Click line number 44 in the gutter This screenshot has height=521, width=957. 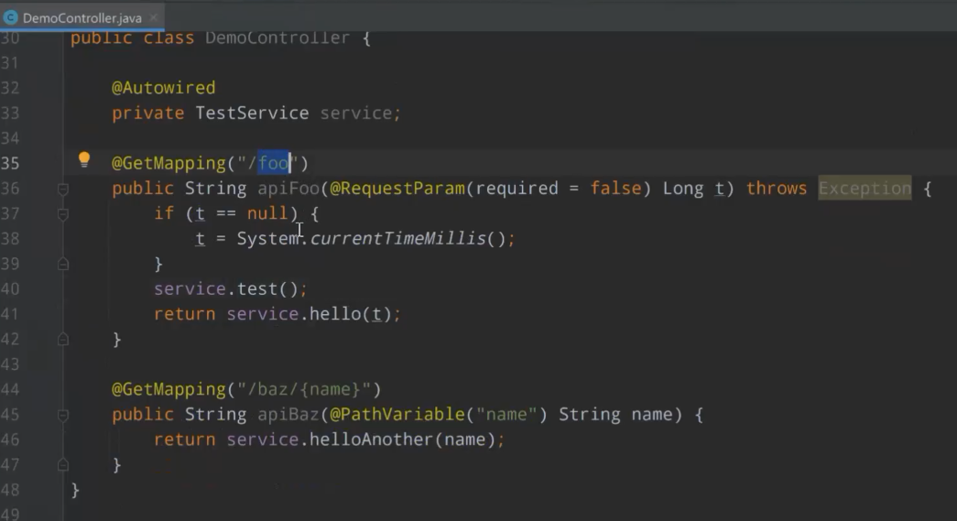click(10, 389)
